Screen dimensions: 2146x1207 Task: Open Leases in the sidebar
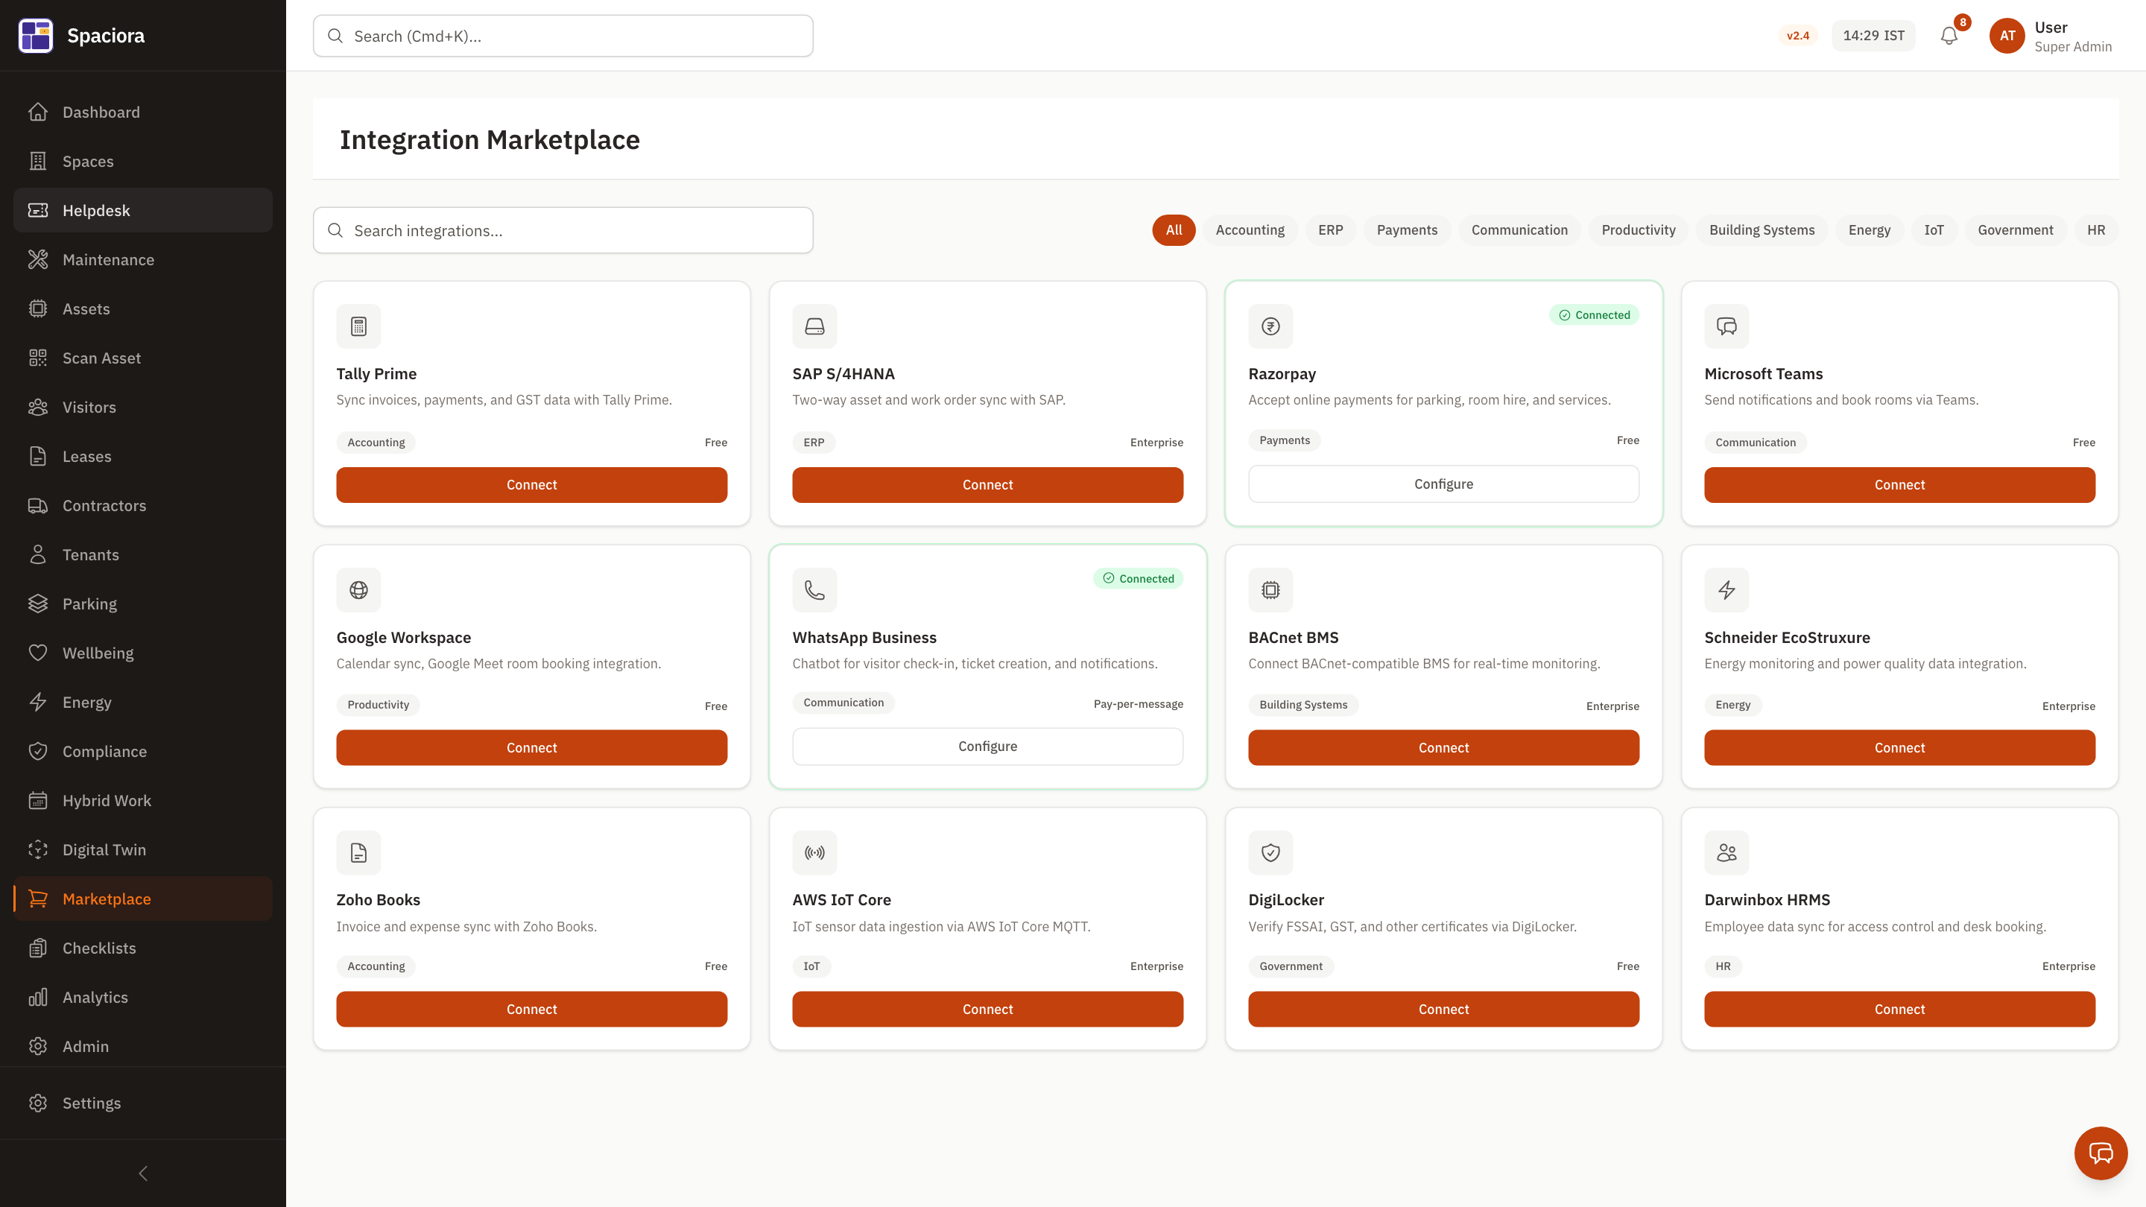tap(143, 456)
